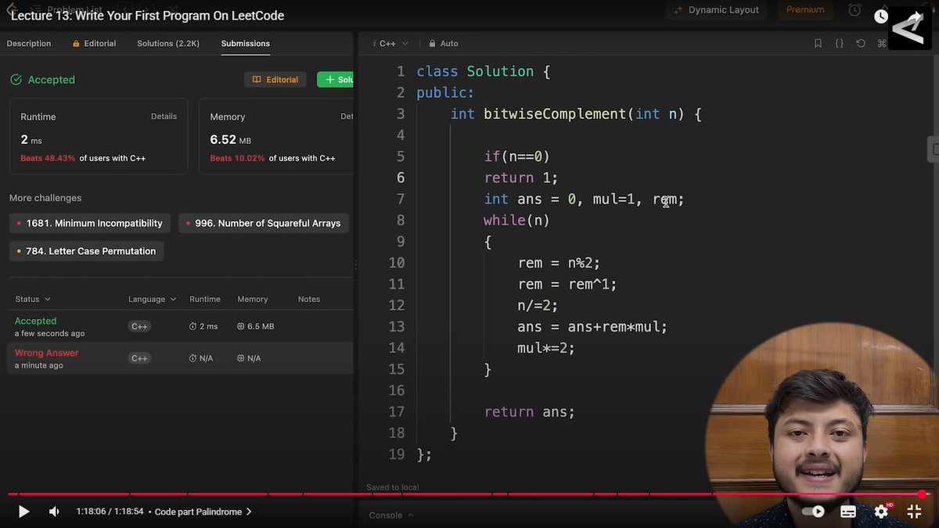939x528 pixels.
Task: Click code line 'return ans;'
Action: coord(530,412)
